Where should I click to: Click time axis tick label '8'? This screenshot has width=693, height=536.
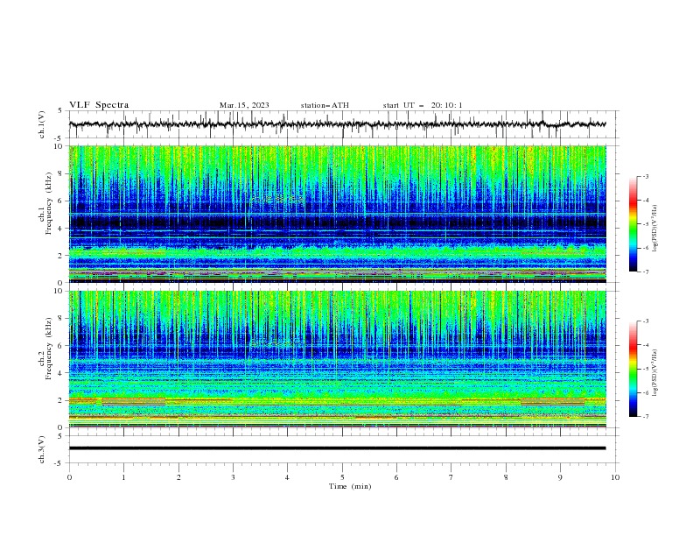pyautogui.click(x=506, y=477)
